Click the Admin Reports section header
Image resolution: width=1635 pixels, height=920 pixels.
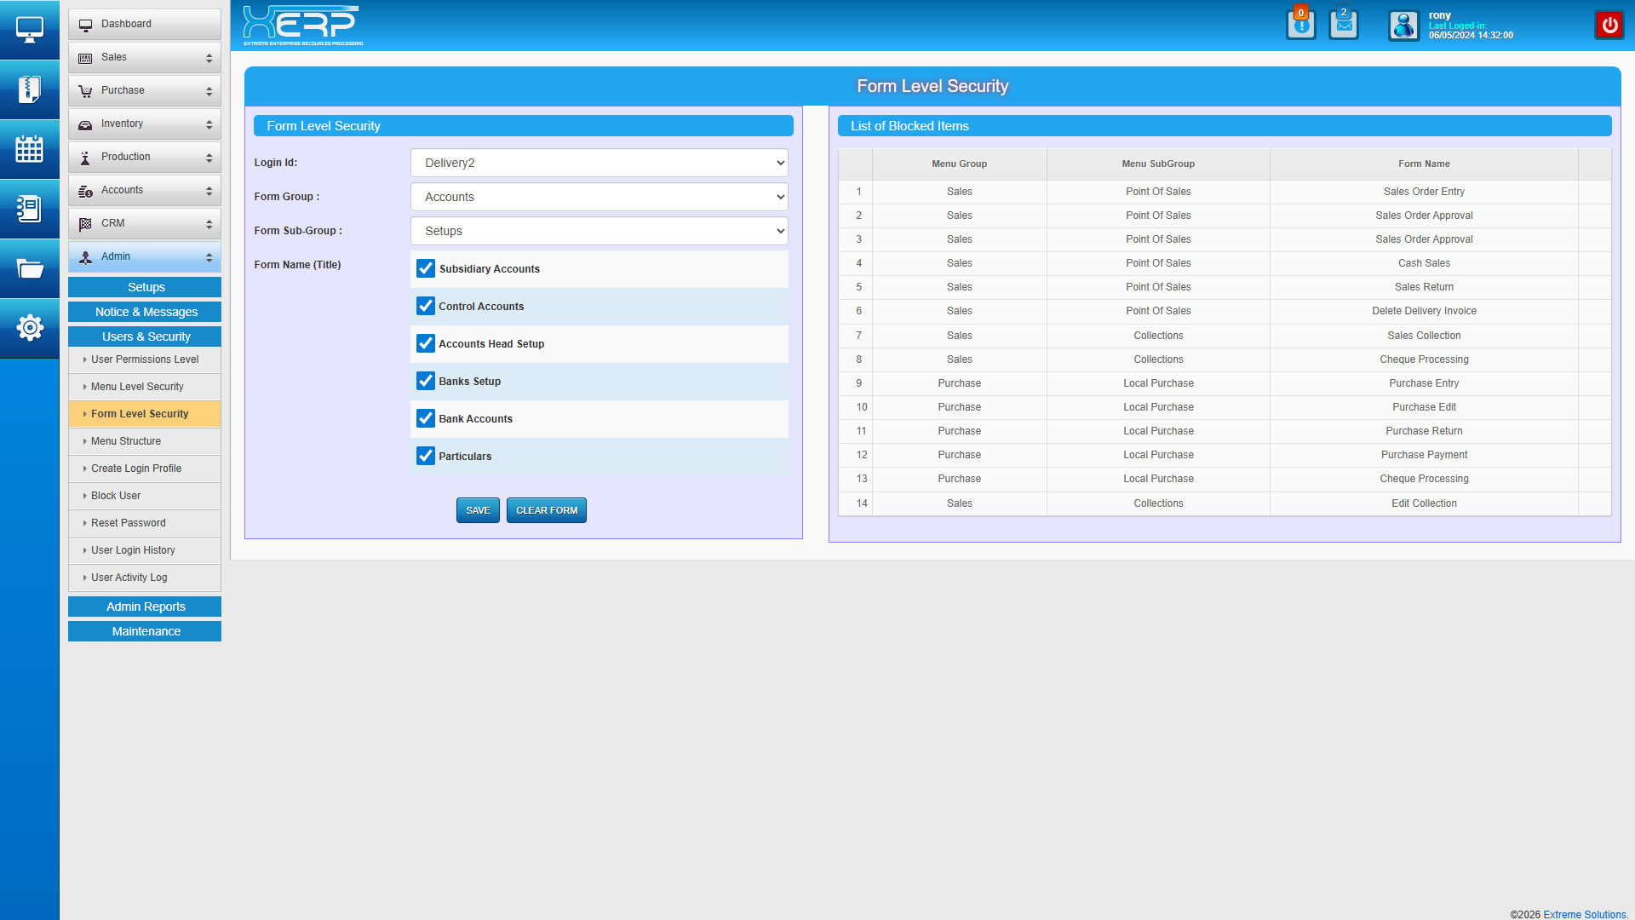tap(145, 607)
